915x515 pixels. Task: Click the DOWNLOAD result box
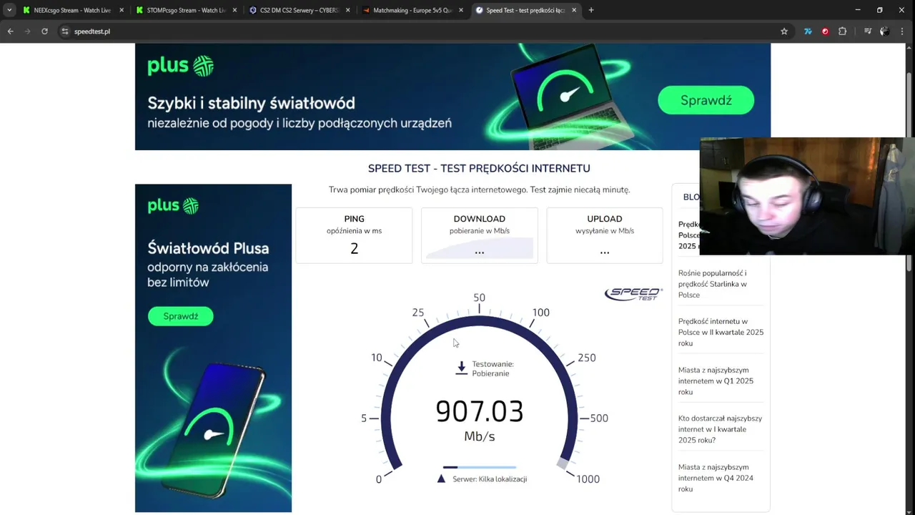(479, 235)
